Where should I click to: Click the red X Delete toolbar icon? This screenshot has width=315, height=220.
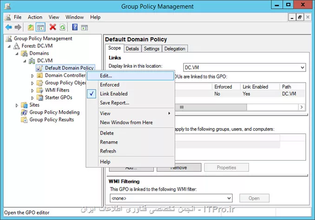point(52,27)
